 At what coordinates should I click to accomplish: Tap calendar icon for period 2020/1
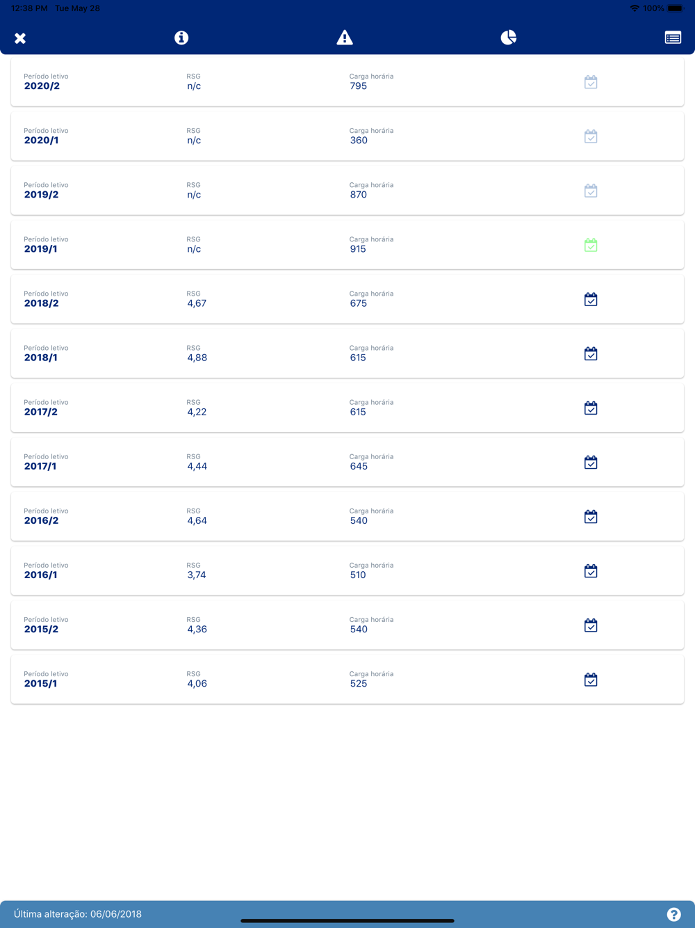[591, 136]
